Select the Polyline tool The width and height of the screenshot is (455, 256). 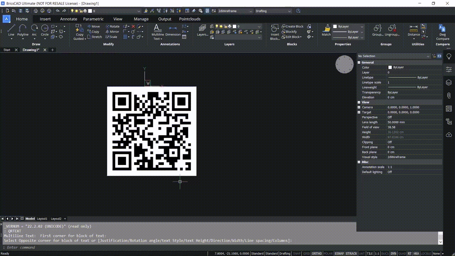23,30
